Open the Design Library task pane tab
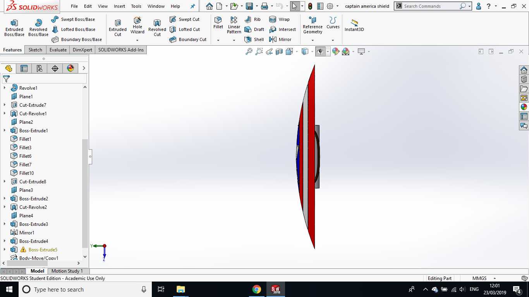This screenshot has width=529, height=297. pos(524,79)
